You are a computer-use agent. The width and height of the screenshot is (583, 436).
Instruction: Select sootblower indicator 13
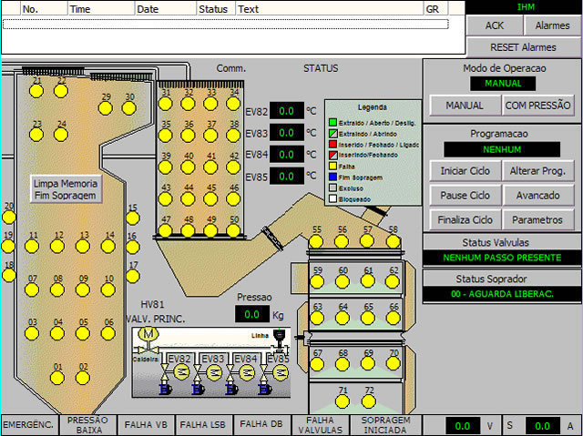click(83, 247)
